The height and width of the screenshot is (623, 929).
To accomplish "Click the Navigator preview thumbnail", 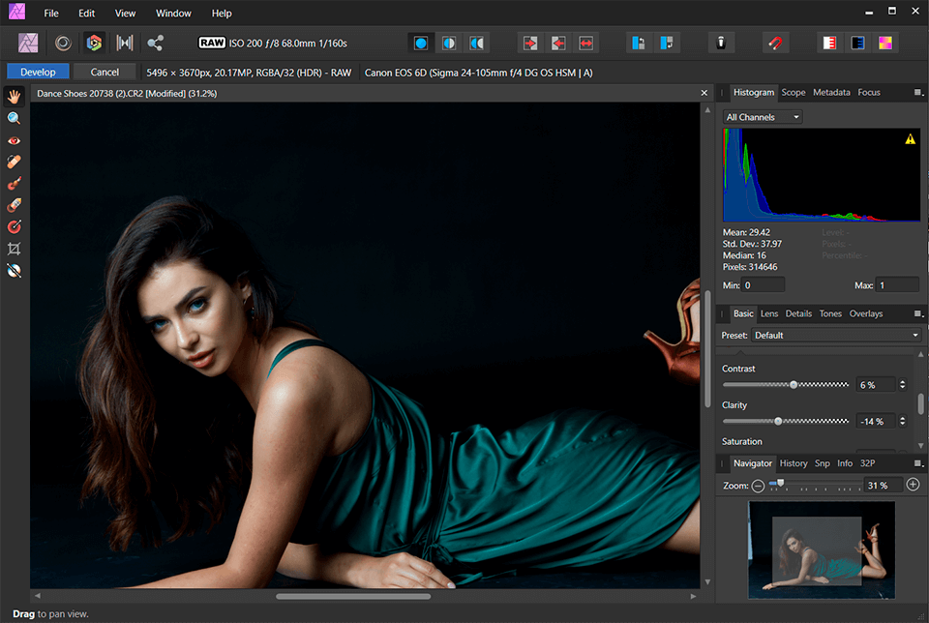I will tap(821, 551).
